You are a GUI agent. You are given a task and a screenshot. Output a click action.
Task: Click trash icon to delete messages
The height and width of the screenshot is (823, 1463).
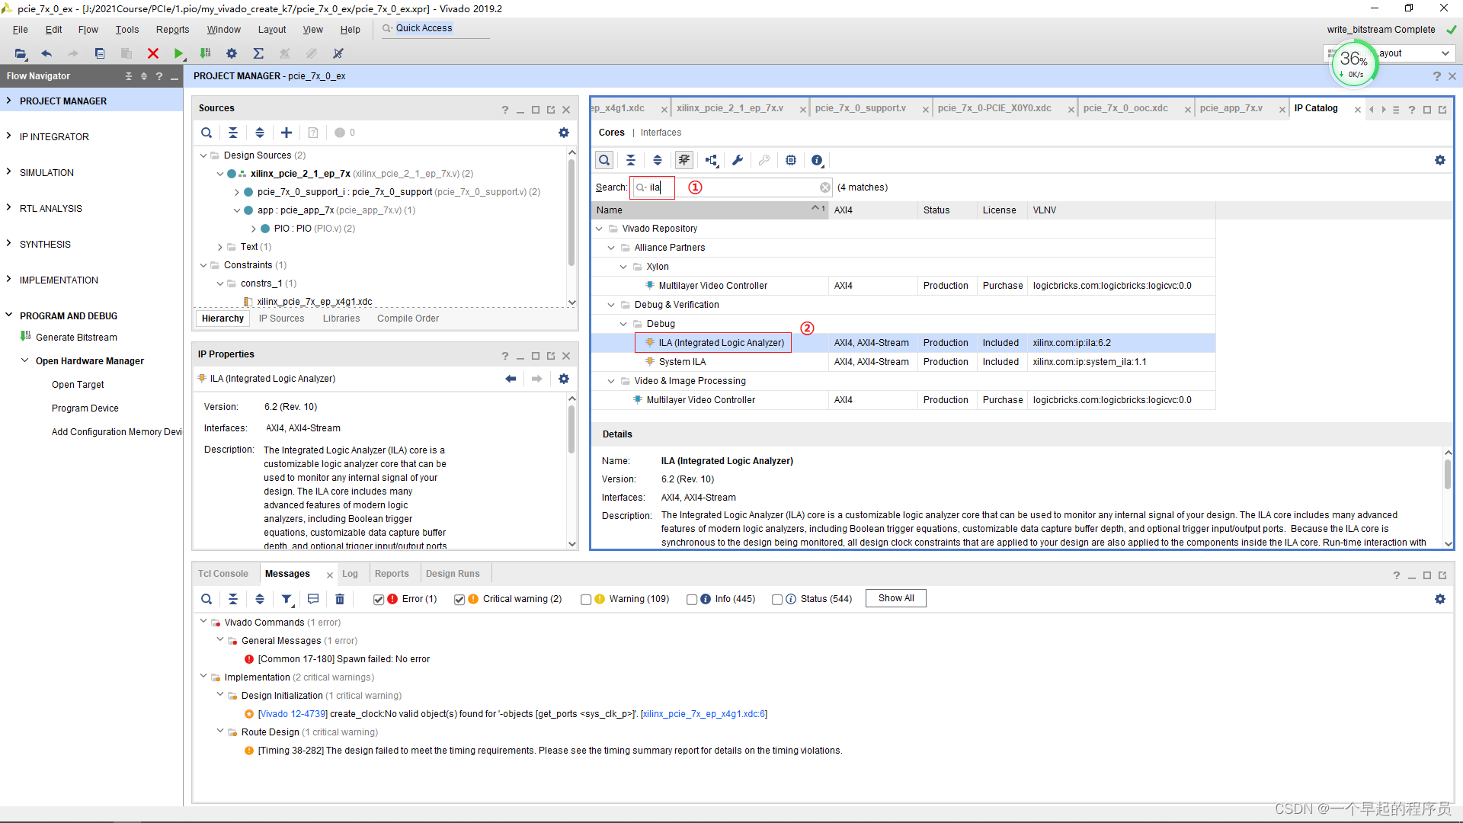click(x=340, y=599)
